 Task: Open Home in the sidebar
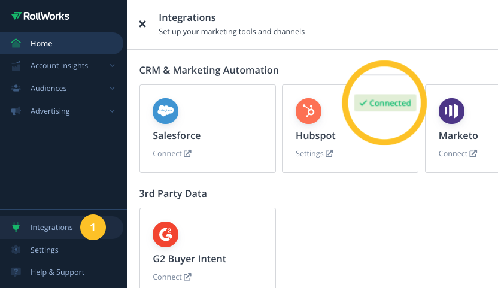tap(61, 43)
